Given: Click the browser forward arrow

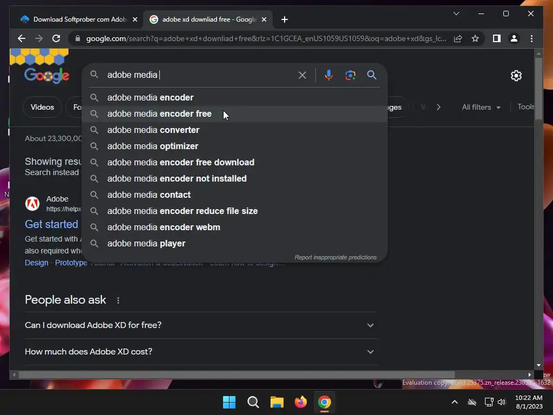Looking at the screenshot, I should [39, 38].
